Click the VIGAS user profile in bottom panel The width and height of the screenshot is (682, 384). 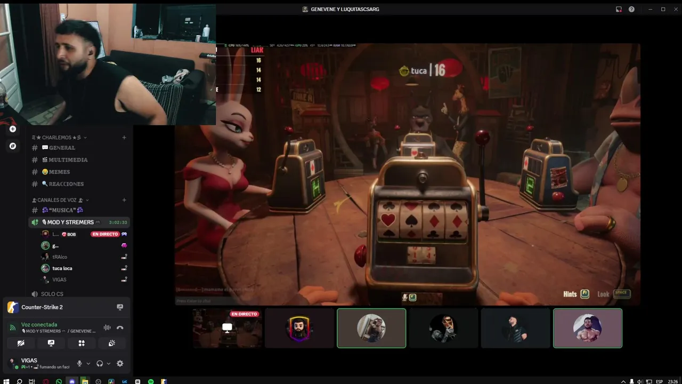pyautogui.click(x=39, y=363)
